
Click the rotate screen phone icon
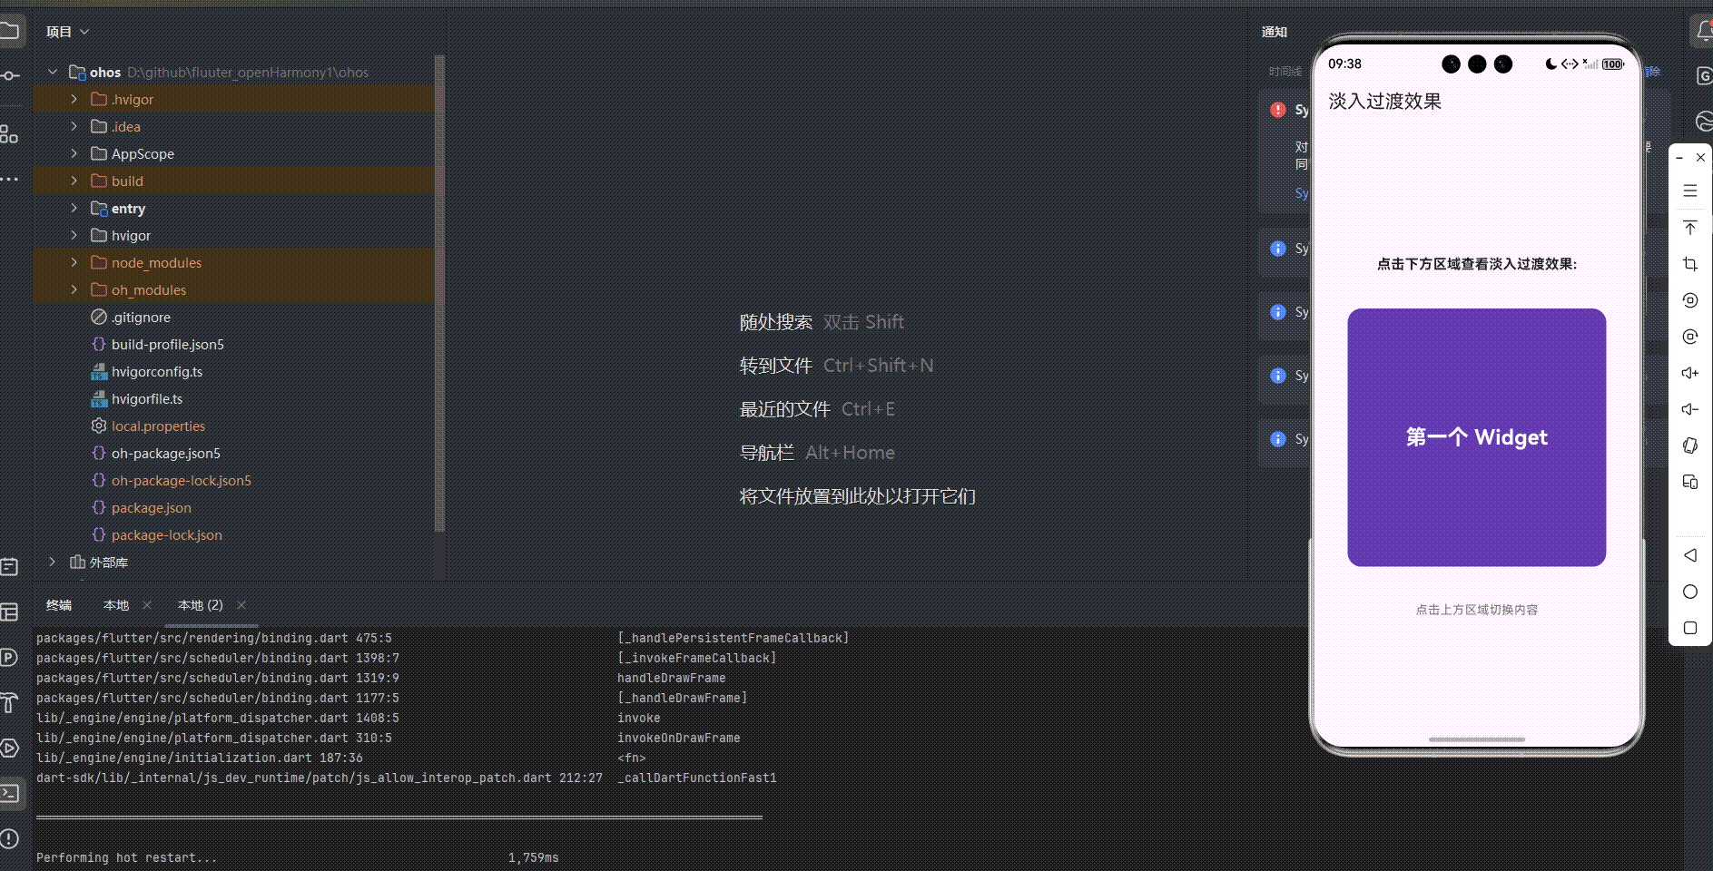pos(1689,445)
